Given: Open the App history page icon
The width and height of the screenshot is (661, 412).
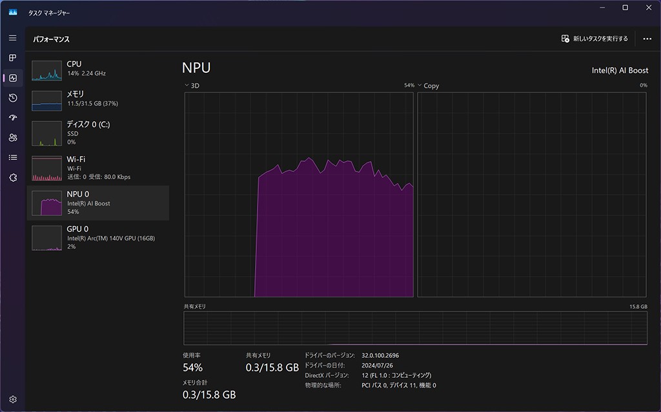Looking at the screenshot, I should (x=13, y=98).
